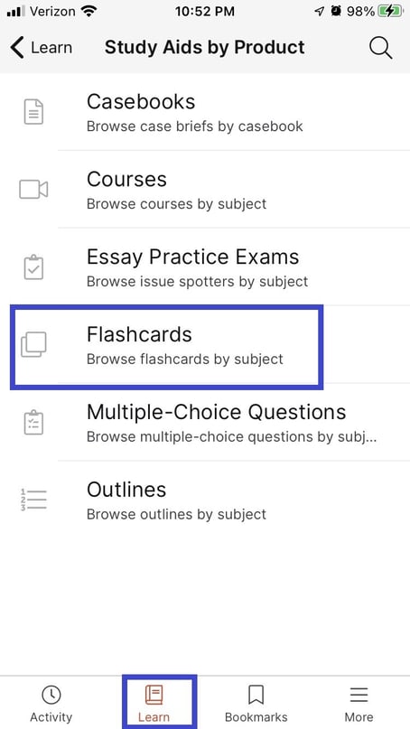Open the Bookmarks tab
Screen dimensions: 410x729
pos(256,704)
